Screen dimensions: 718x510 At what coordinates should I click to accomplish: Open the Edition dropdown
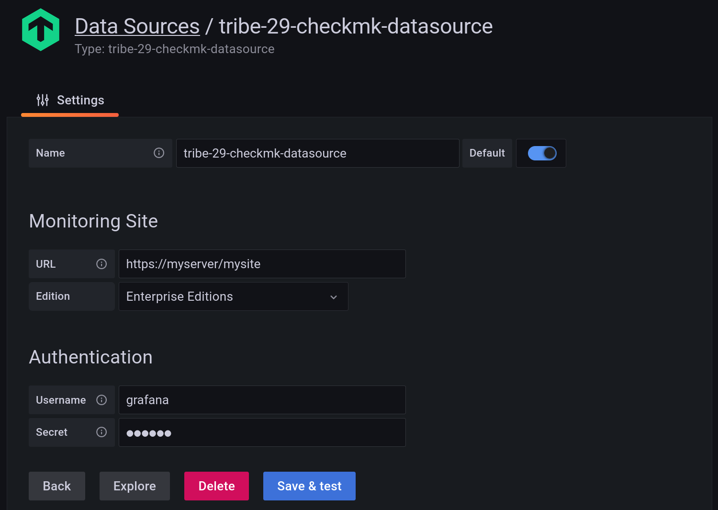(x=233, y=296)
